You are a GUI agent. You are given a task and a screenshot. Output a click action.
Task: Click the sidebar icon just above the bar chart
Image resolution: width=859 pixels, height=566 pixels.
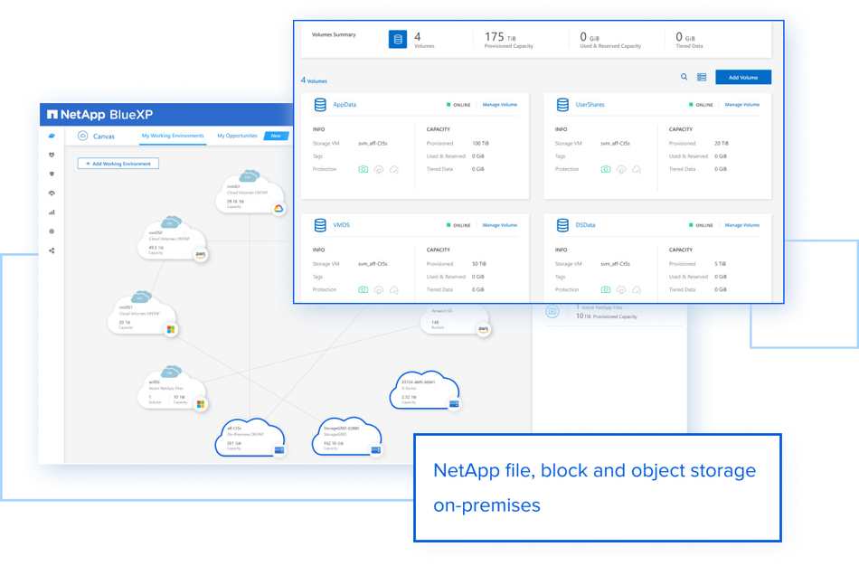[52, 193]
